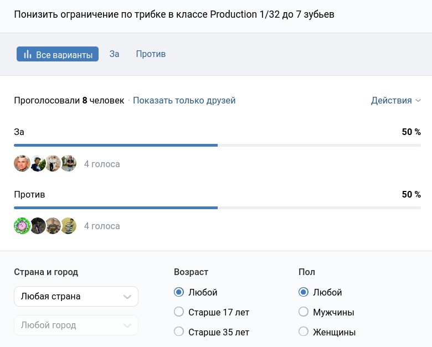The image size is (432, 347).
Task: Switch to the 'За' tab
Action: (114, 54)
